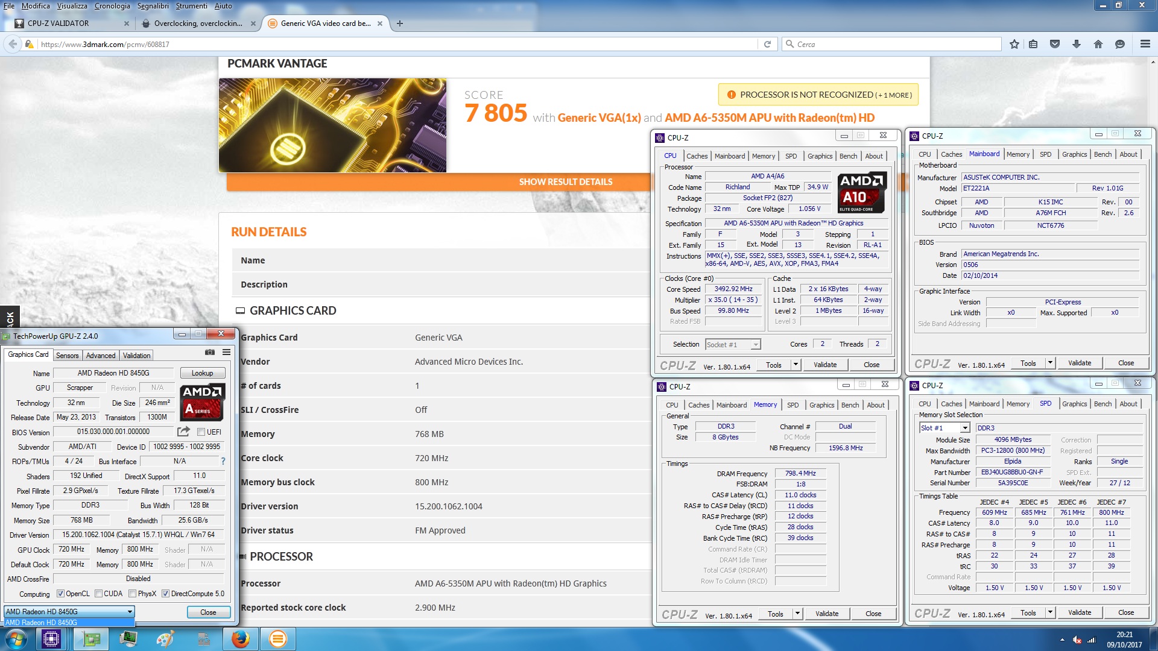
Task: Reload the 3dmark page
Action: (767, 44)
